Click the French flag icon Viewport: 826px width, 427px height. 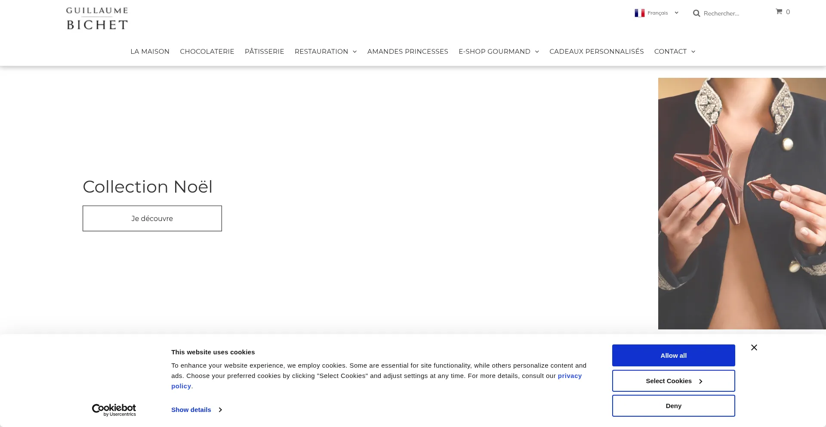tap(639, 13)
